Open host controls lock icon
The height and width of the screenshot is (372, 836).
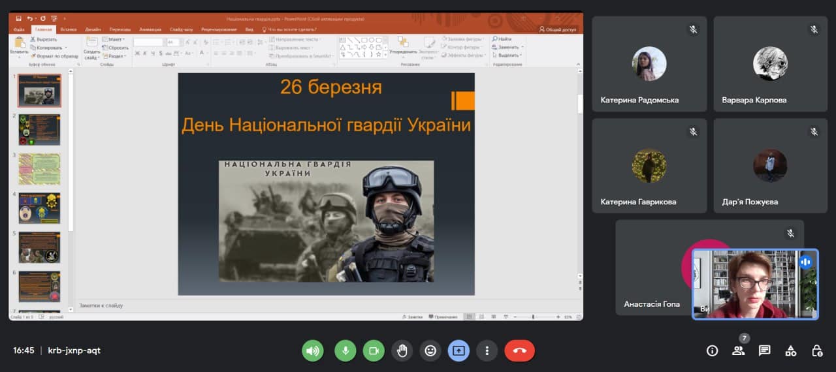pyautogui.click(x=817, y=350)
